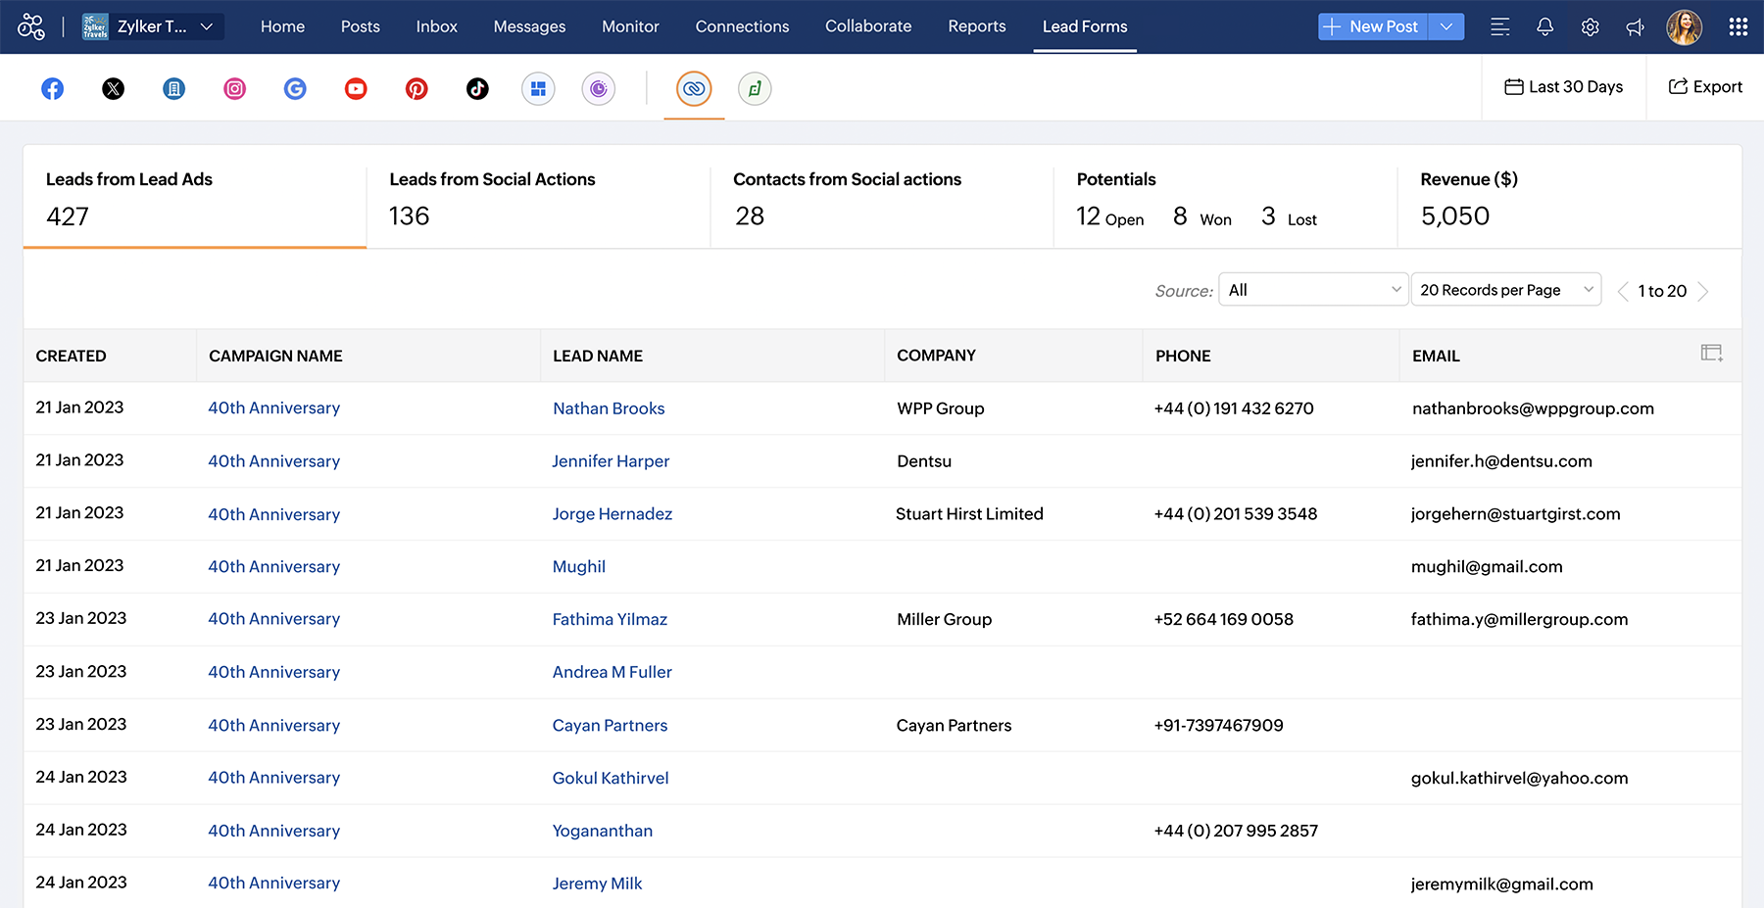Screen dimensions: 1764x908
Task: Select the Facebook channel icon
Action: tap(53, 89)
